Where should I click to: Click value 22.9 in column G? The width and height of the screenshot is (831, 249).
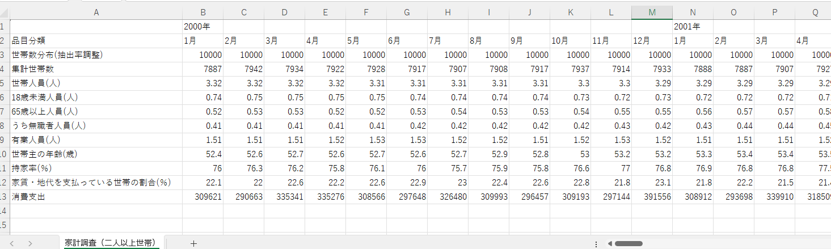tap(407, 183)
